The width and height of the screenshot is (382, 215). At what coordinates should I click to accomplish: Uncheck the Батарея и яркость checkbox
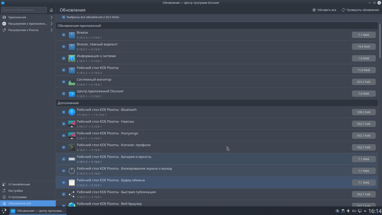(64, 159)
